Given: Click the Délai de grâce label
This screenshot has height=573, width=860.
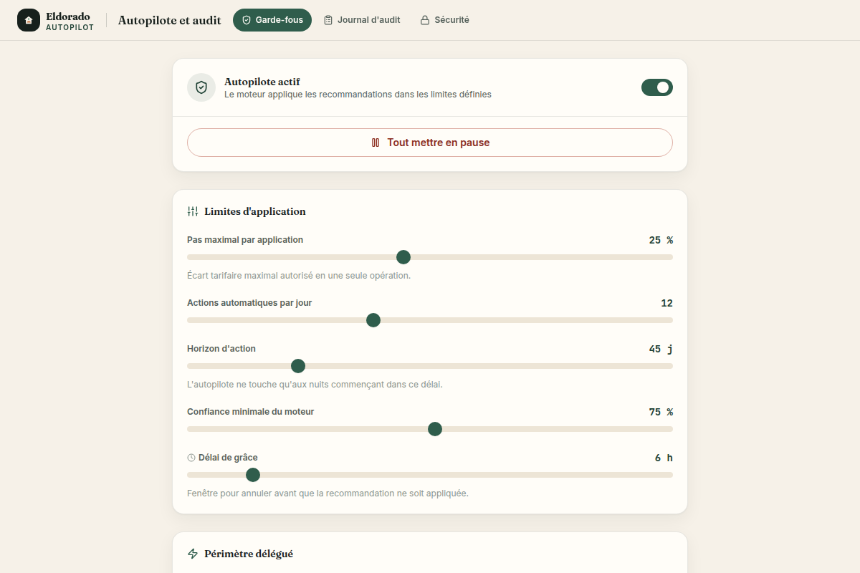Looking at the screenshot, I should tap(228, 458).
